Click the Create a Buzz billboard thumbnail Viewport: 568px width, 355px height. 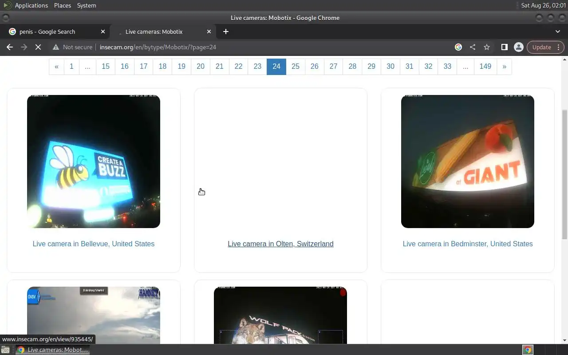click(94, 162)
